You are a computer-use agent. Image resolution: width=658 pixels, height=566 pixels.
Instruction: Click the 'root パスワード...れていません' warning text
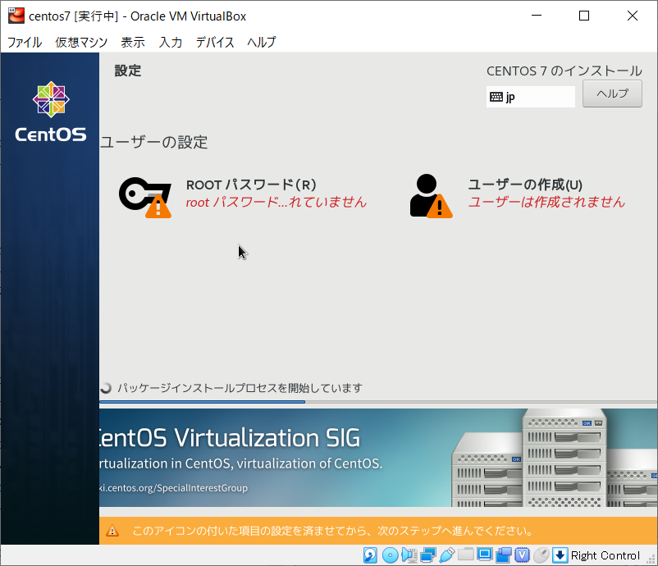click(x=276, y=203)
